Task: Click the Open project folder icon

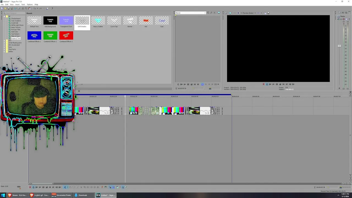Action: [x=5, y=8]
